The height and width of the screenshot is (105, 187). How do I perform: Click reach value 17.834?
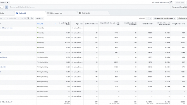click(68, 33)
